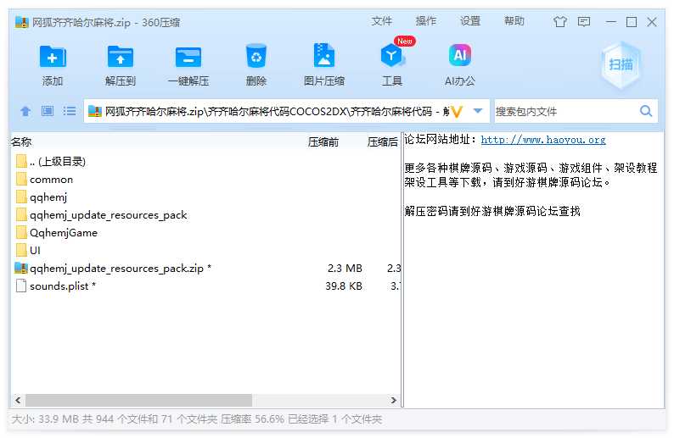Click the 解压到 (Extract to) icon
674x438 pixels.
(x=120, y=57)
